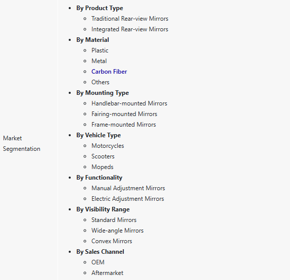Click the By Vehicle Type heading
The height and width of the screenshot is (280, 290).
(x=99, y=135)
